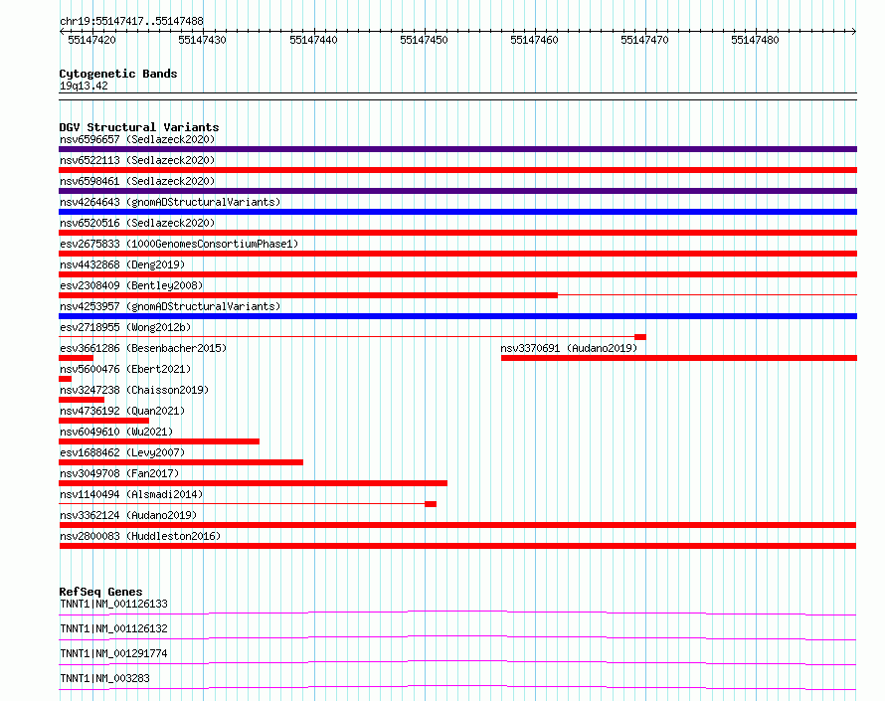This screenshot has height=701, width=885.
Task: Select esv3661286 (Besenbacher2015) label
Action: coord(143,348)
